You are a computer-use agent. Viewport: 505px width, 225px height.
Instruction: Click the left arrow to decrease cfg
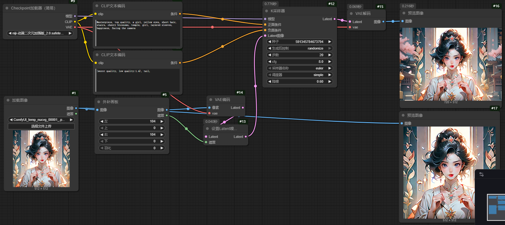(x=269, y=62)
